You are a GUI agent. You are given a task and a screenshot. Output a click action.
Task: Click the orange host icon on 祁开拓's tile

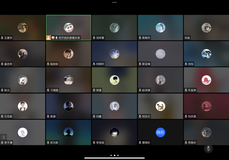pos(48,38)
